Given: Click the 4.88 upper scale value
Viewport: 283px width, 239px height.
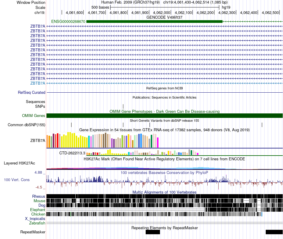Looking at the screenshot, I should tap(38, 172).
